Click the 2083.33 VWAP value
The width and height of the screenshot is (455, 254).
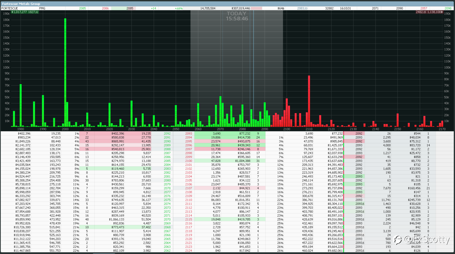click(x=302, y=8)
